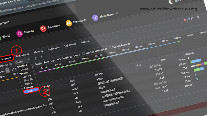Open initiator icon?family=Roboto link
Image resolution: width=207 pixels, height=116 pixels.
[x=114, y=99]
